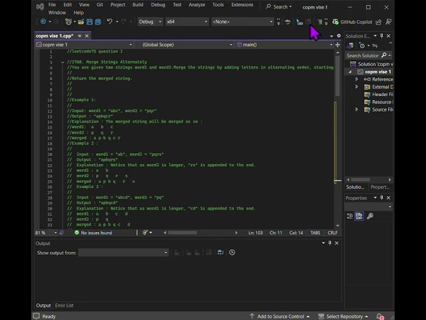Click the GitHub Copilot button
The height and width of the screenshot is (320, 426).
(352, 22)
